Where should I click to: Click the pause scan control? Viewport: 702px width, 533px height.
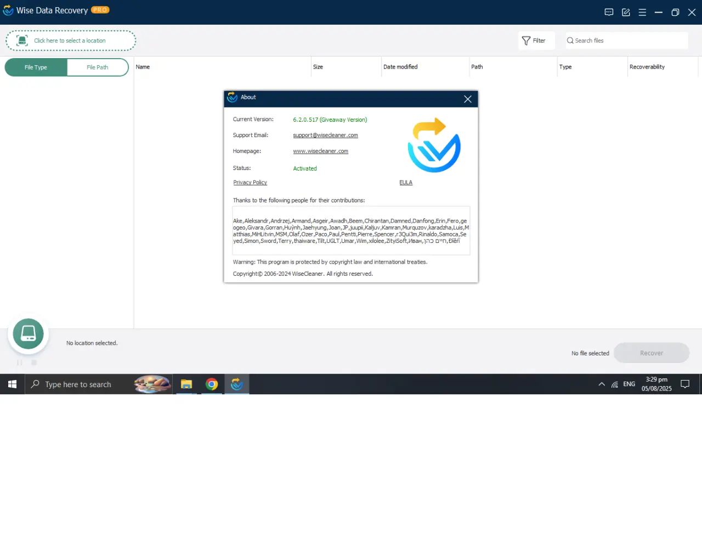pyautogui.click(x=20, y=362)
